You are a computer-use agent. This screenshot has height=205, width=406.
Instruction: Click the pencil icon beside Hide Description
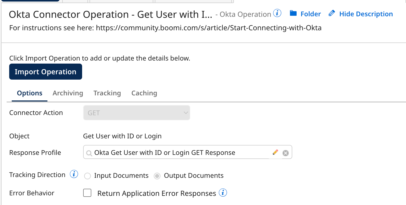coord(332,13)
